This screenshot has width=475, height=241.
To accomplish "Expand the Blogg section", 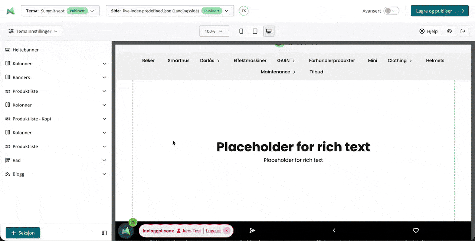I will pos(104,174).
